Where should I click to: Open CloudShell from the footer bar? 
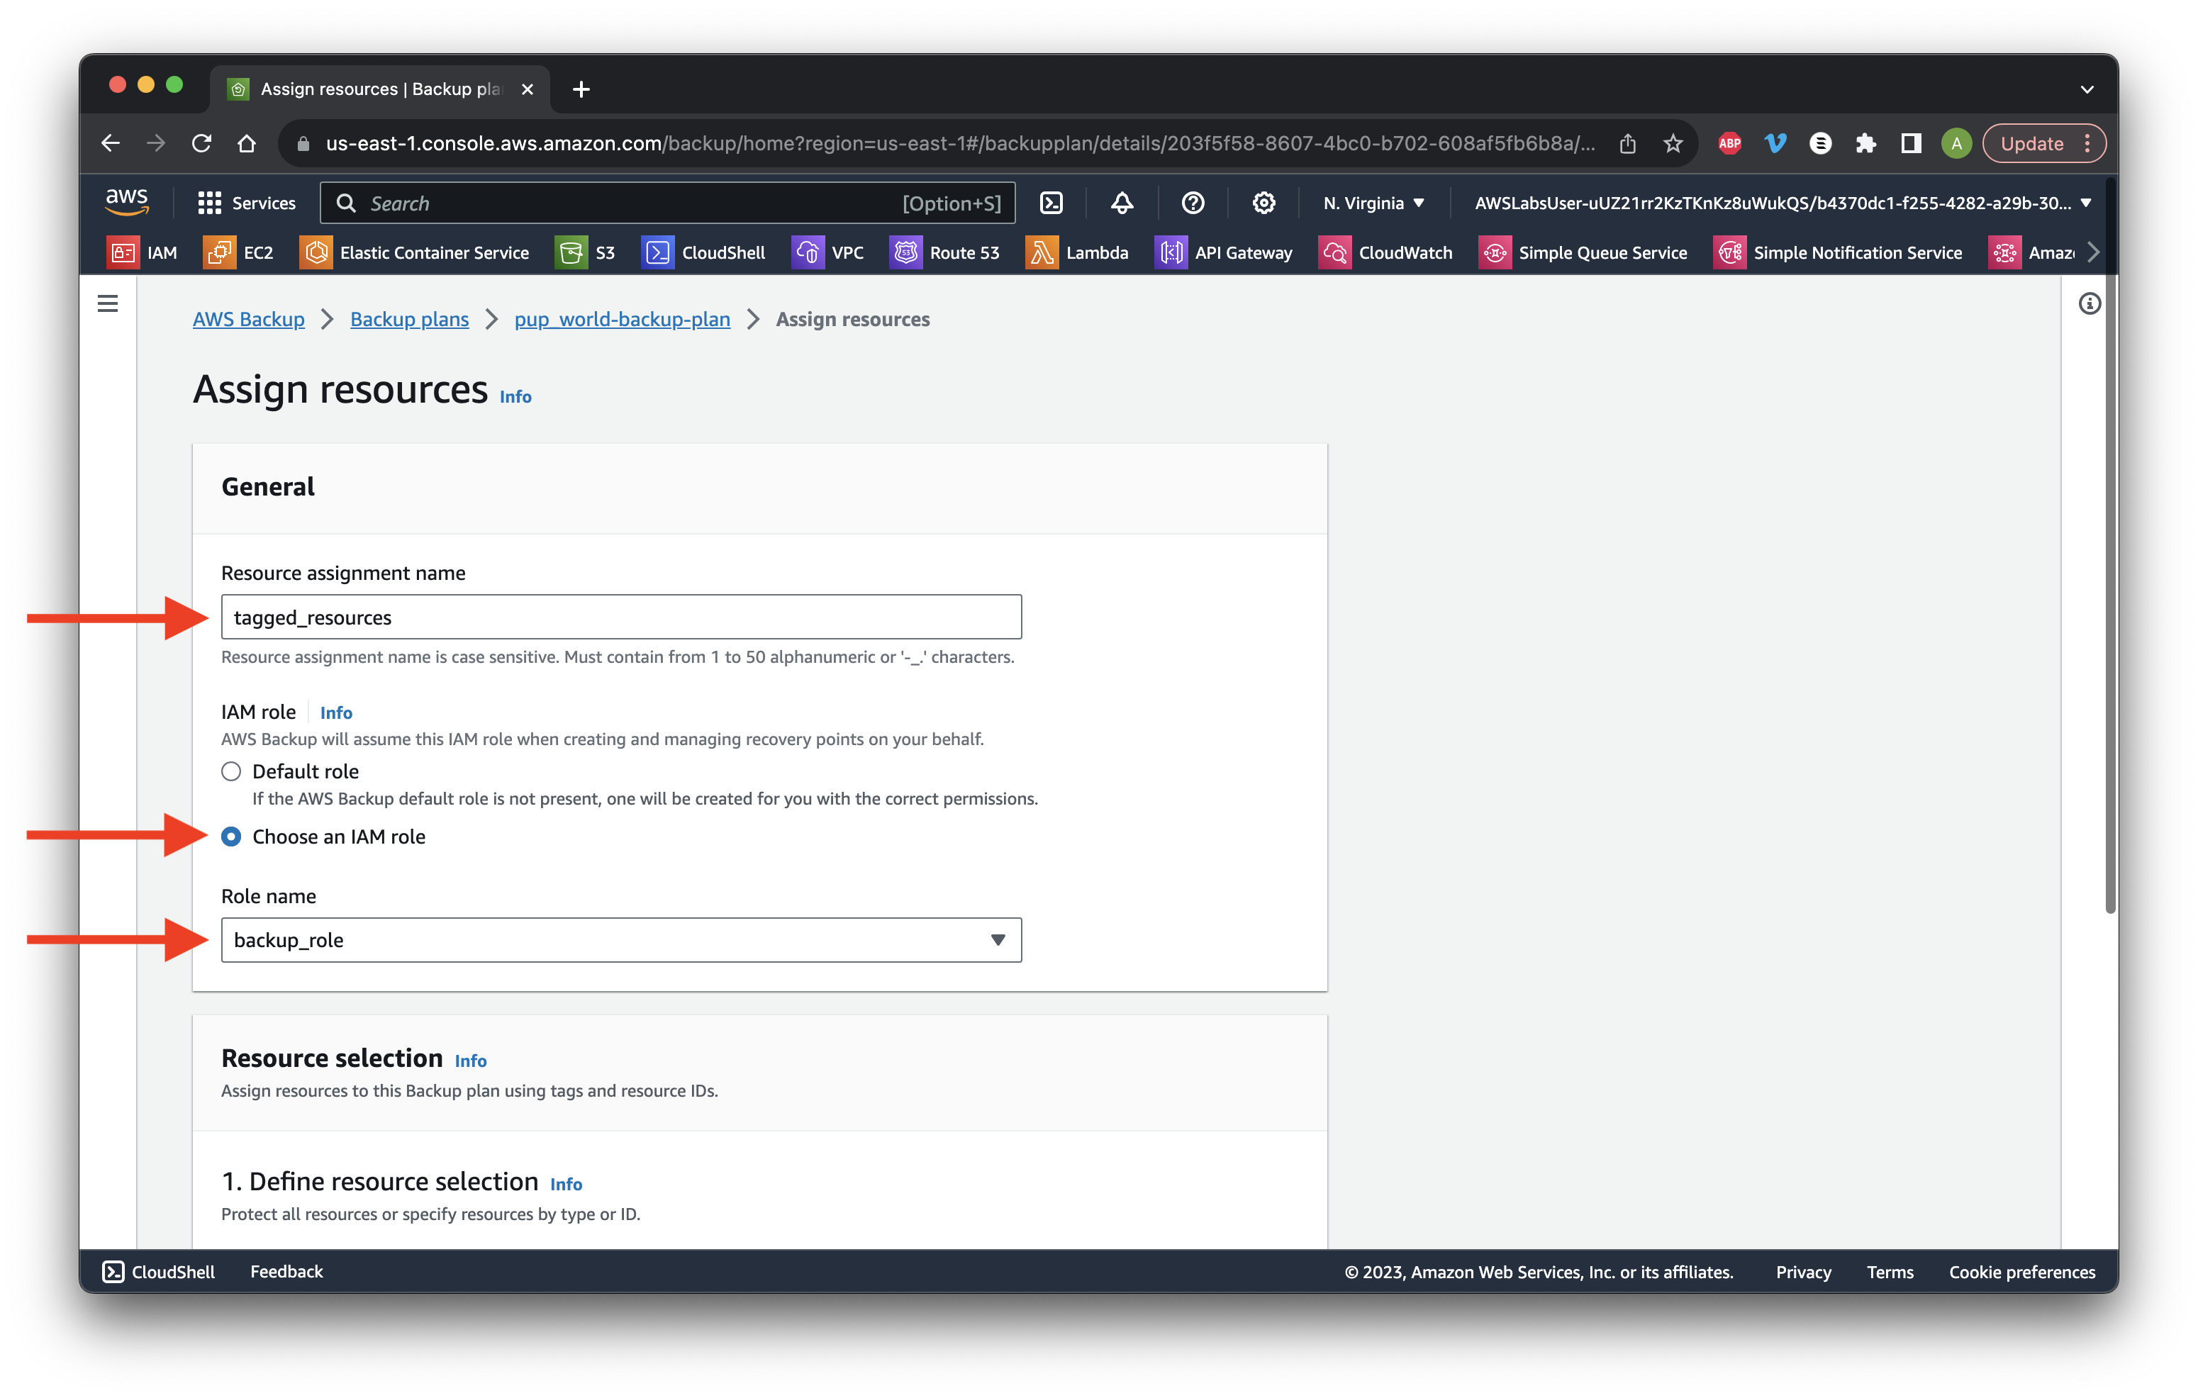(x=159, y=1271)
